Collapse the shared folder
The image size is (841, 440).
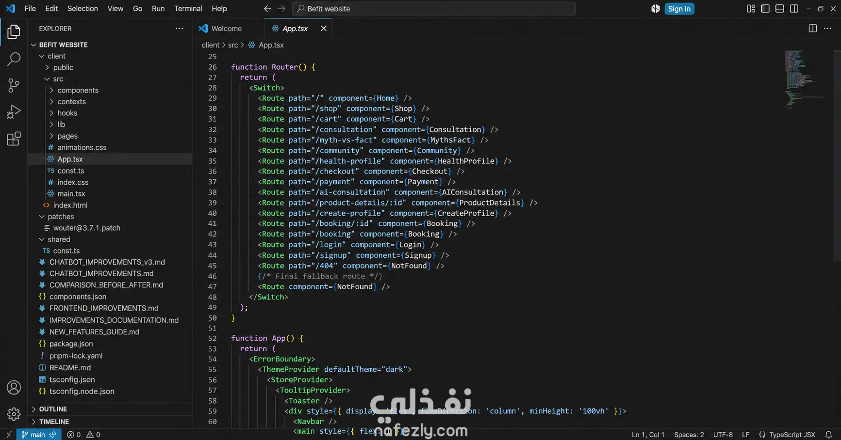pyautogui.click(x=59, y=239)
